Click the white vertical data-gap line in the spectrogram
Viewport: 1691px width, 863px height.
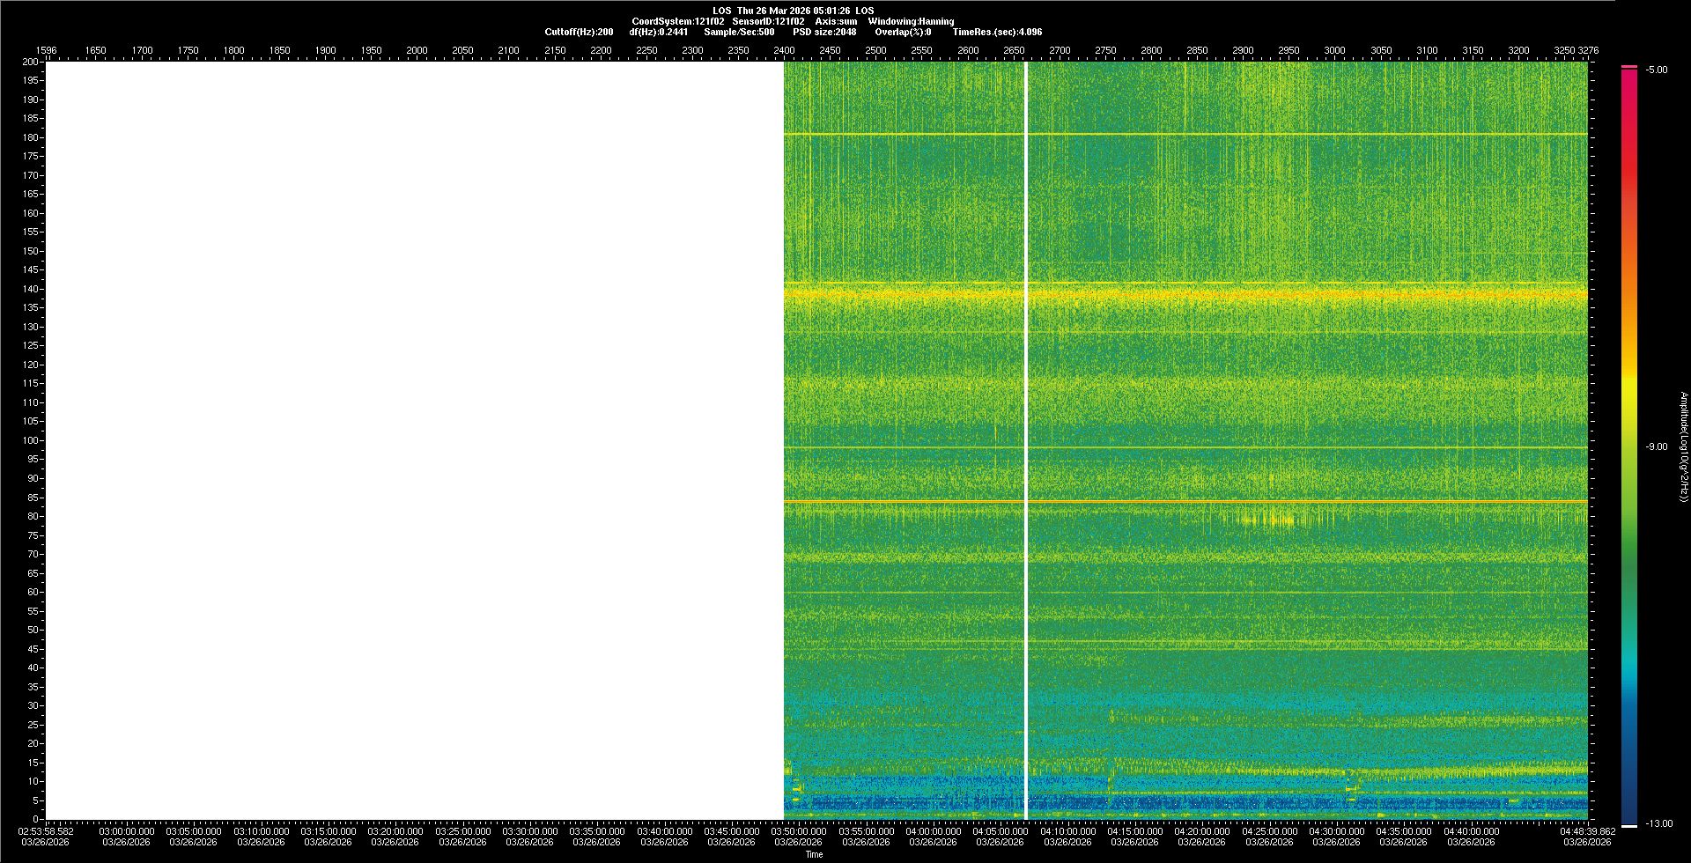1025,440
